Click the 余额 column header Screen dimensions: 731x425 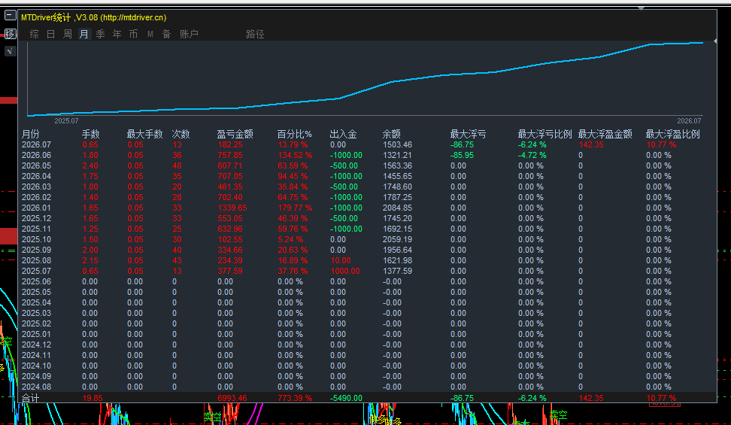(x=392, y=135)
